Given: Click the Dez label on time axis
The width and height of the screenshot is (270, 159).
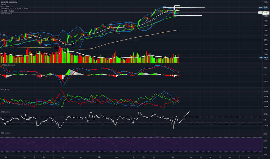Looking at the screenshot, I should pyautogui.click(x=81, y=157).
